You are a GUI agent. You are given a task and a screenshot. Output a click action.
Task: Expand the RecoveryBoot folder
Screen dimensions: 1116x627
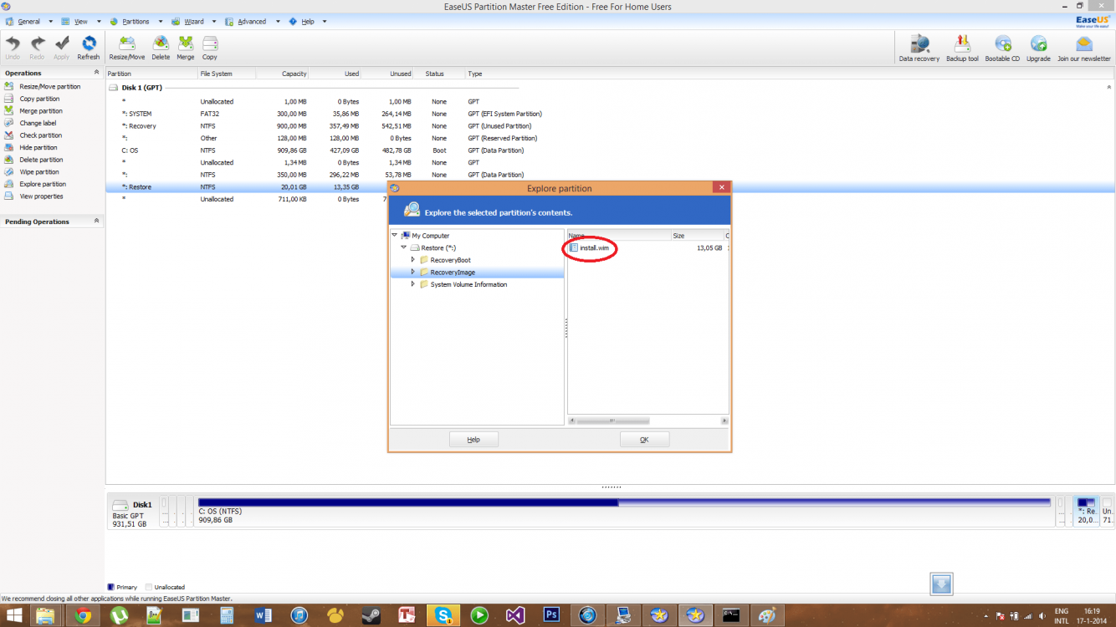413,260
